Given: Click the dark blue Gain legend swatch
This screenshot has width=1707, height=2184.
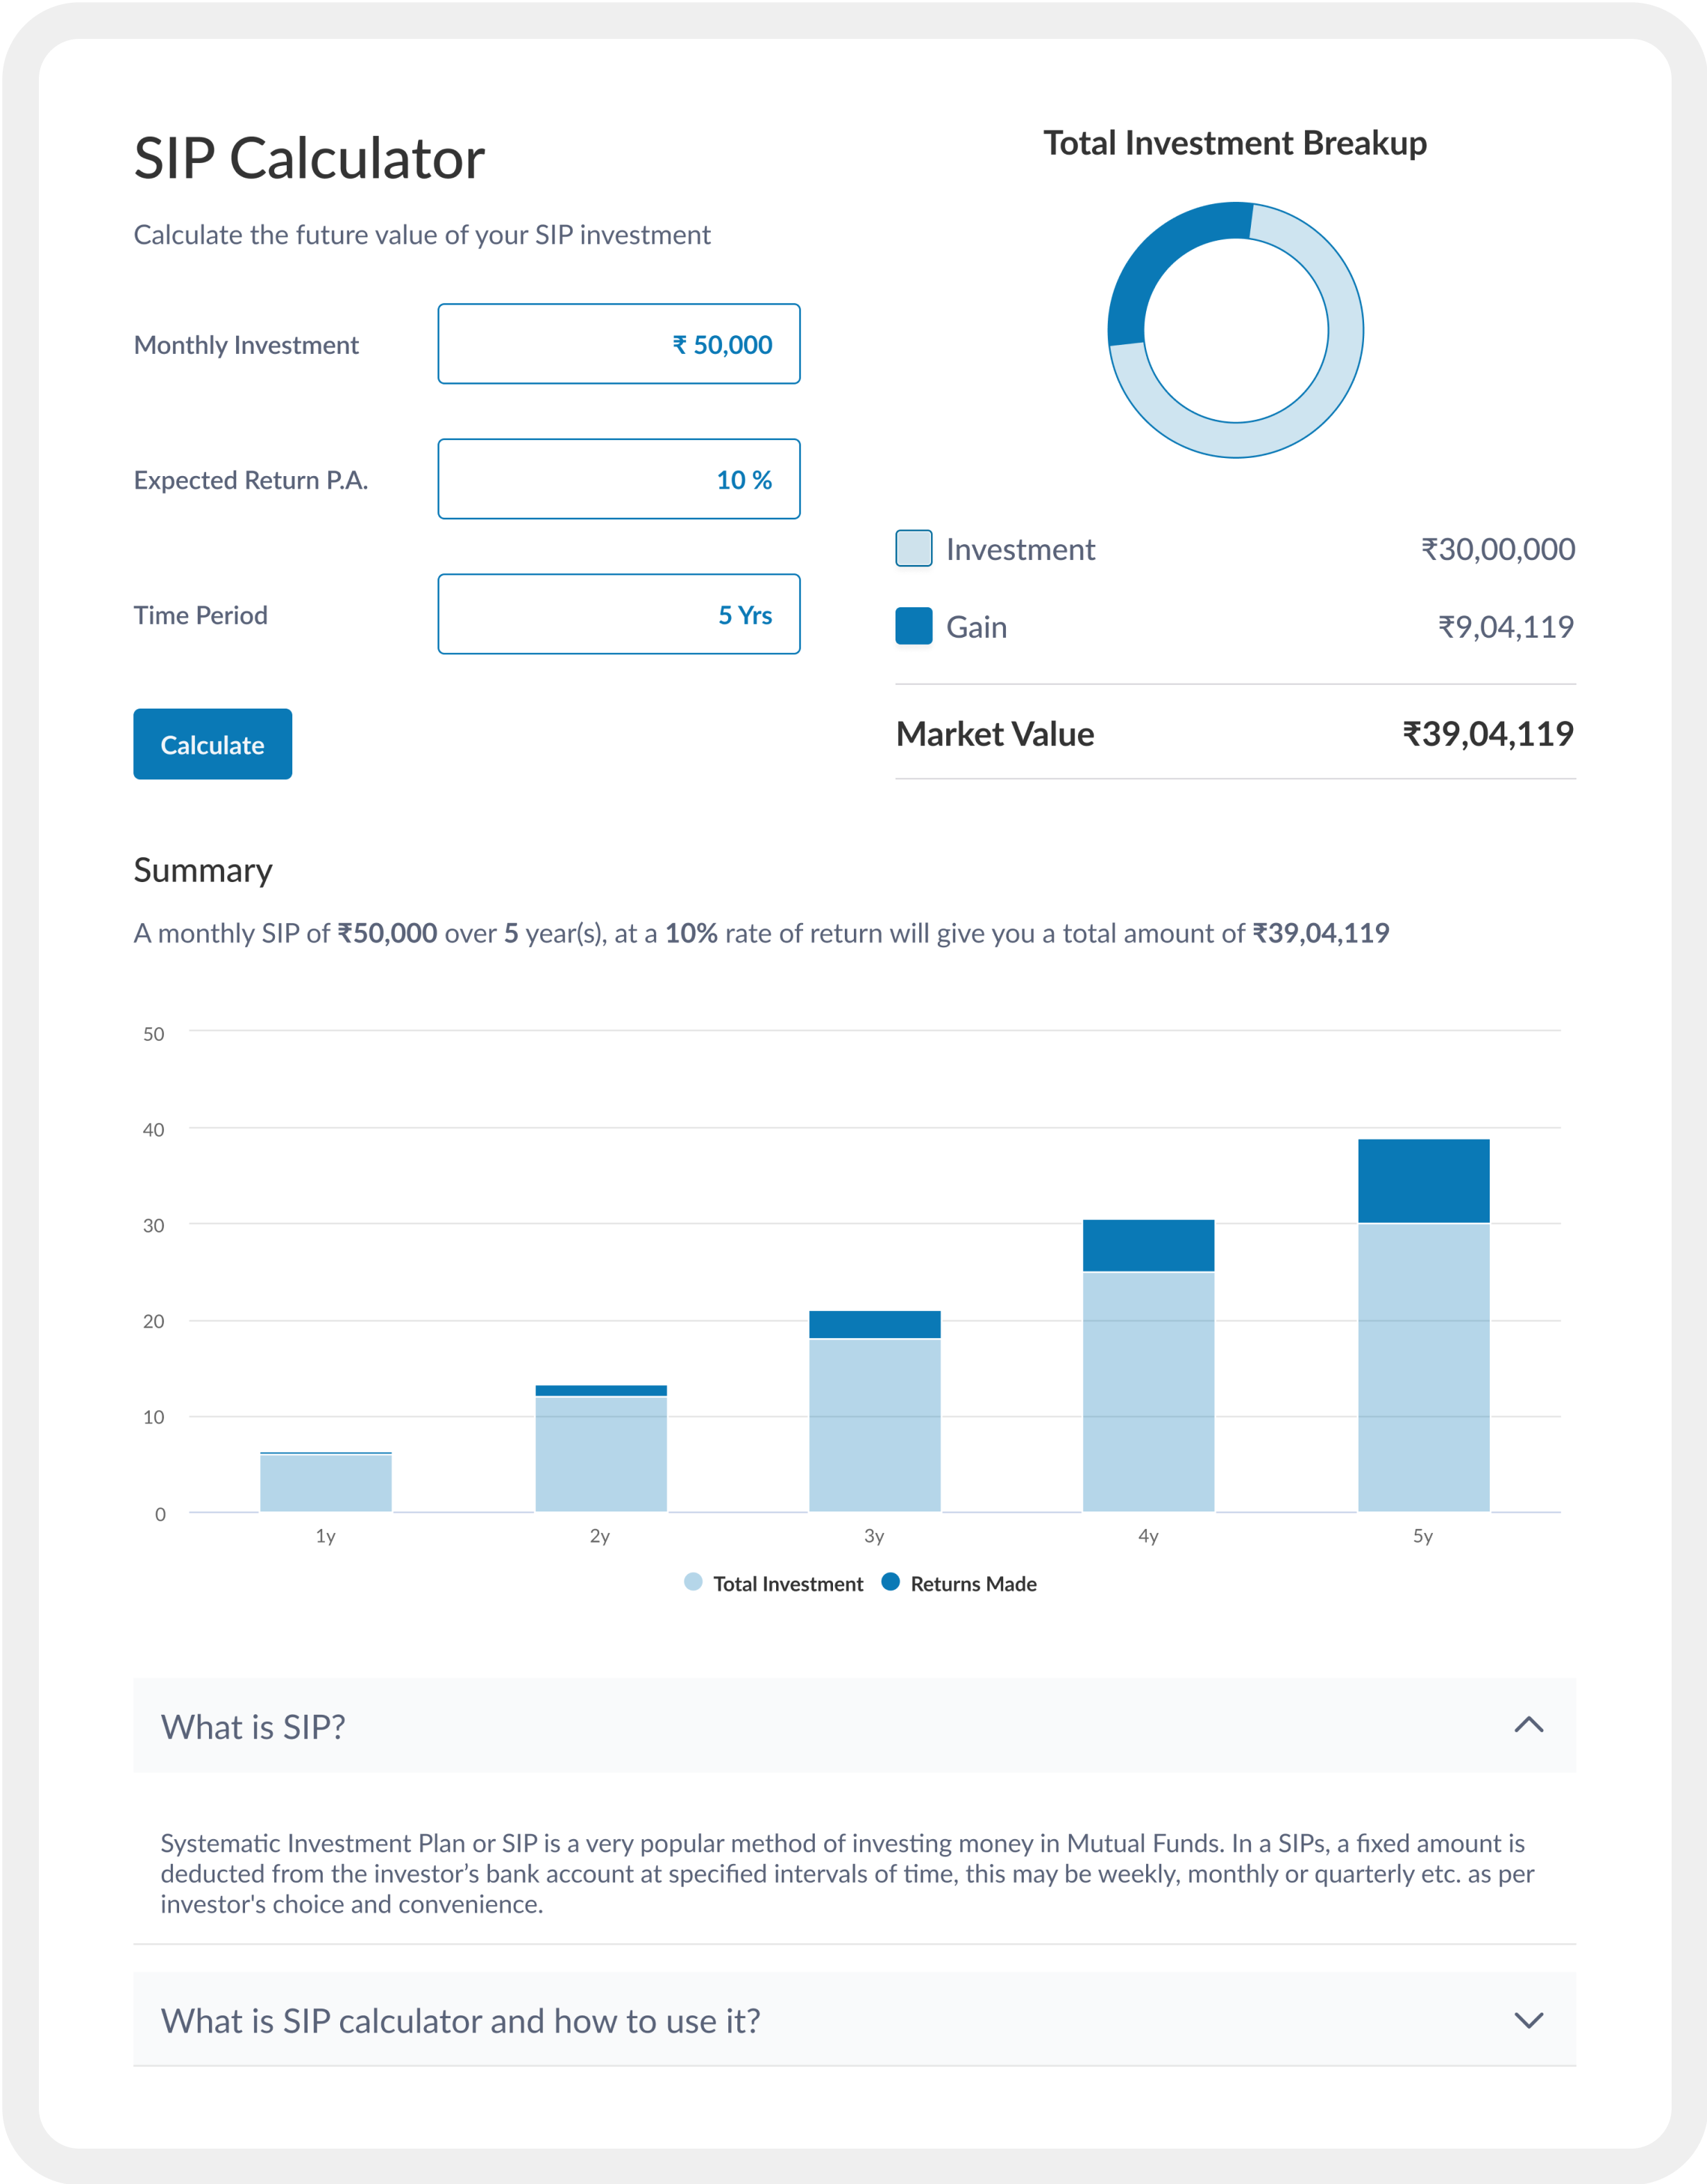Looking at the screenshot, I should [x=913, y=626].
